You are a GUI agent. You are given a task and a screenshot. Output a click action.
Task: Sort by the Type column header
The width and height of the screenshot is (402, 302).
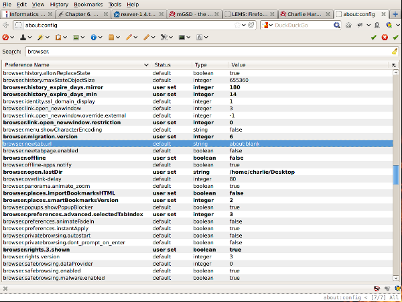point(210,65)
